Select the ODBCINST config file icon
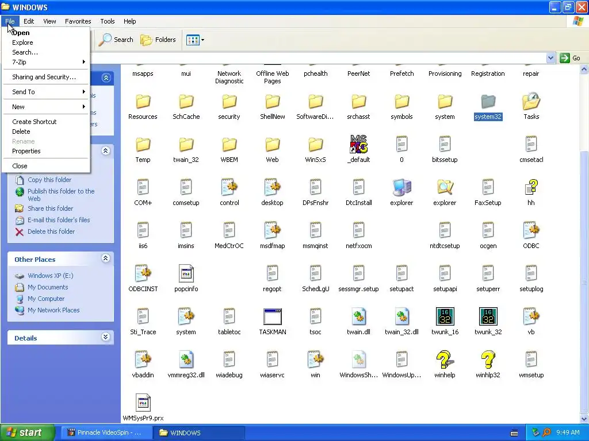Screen dimensions: 589x441 click(x=143, y=273)
